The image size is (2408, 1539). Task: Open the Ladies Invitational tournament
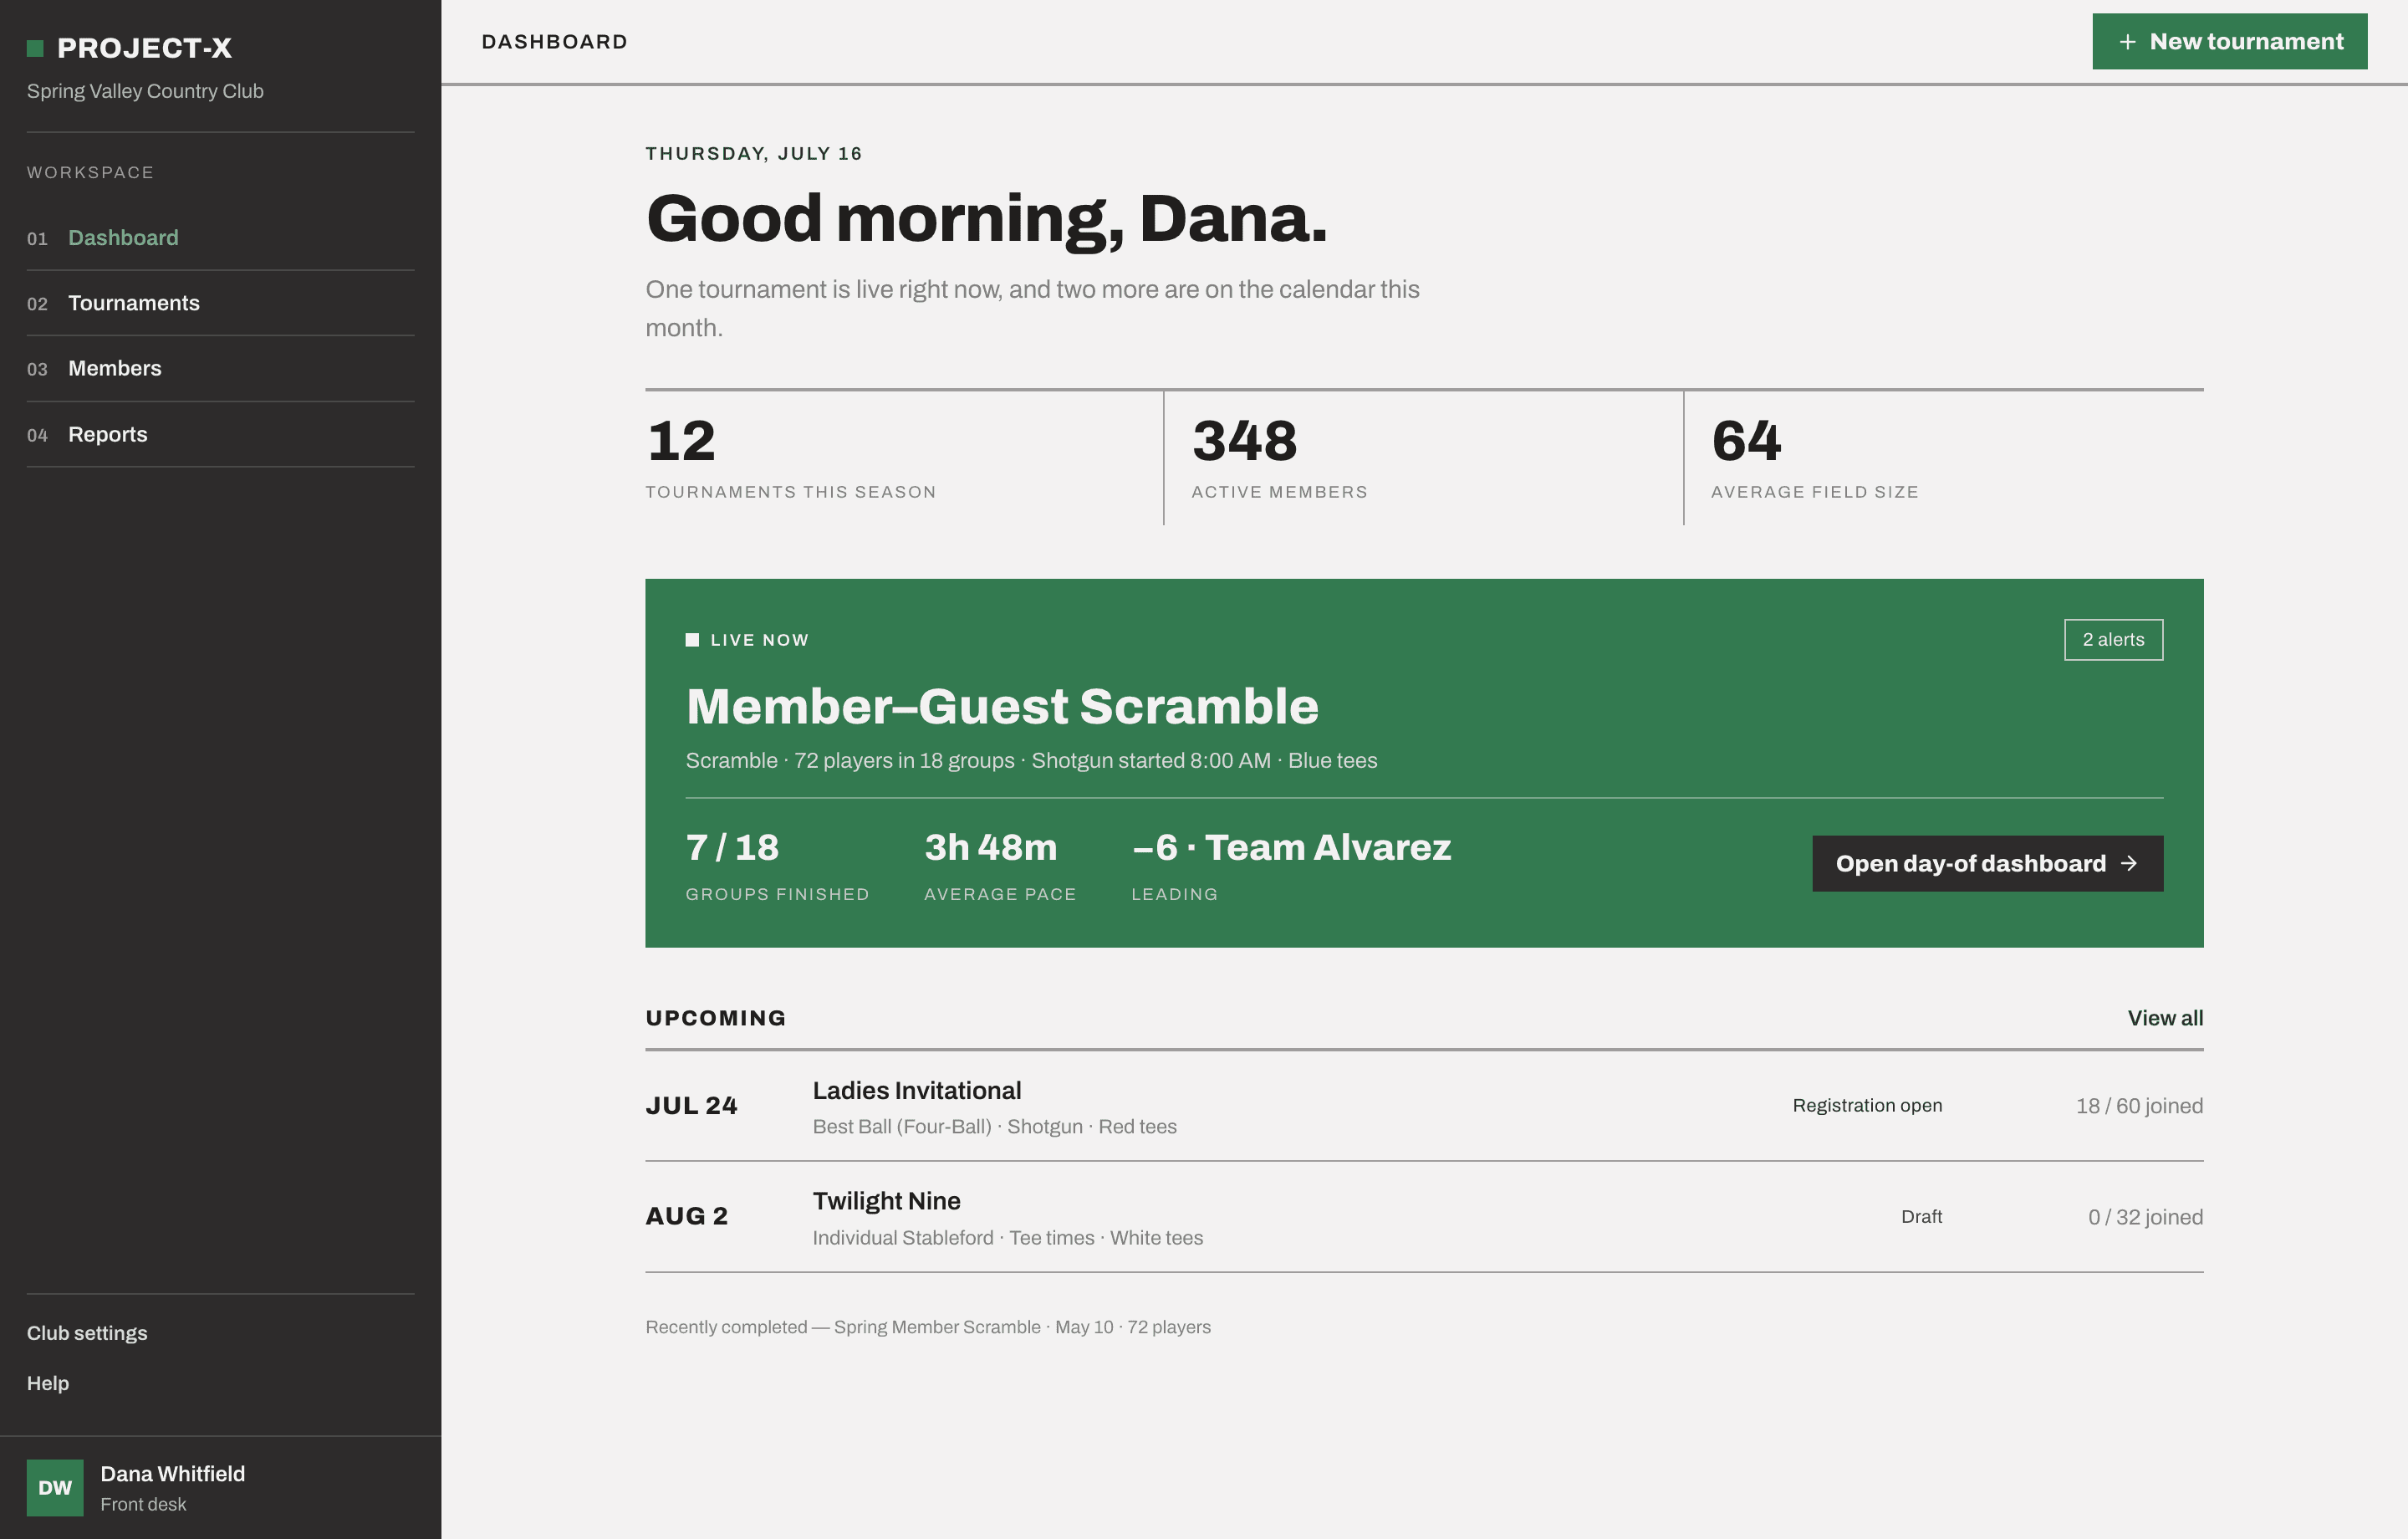(1424, 1106)
